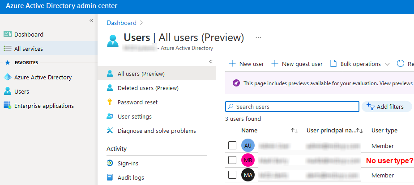The height and width of the screenshot is (185, 414).
Task: Sort by Name column arrows
Action: pos(294,131)
